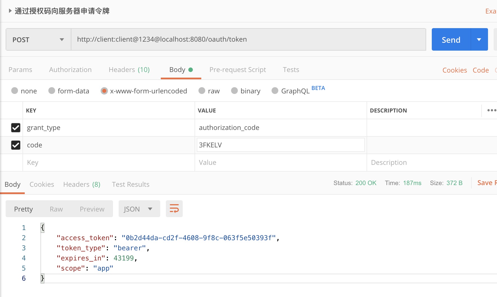Uncheck the code parameter checkbox

(x=16, y=145)
